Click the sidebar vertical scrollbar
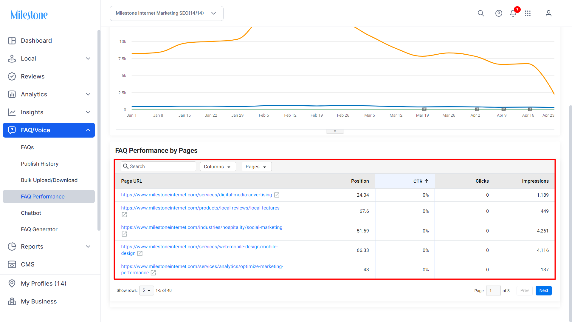Image resolution: width=572 pixels, height=322 pixels. coord(99,130)
